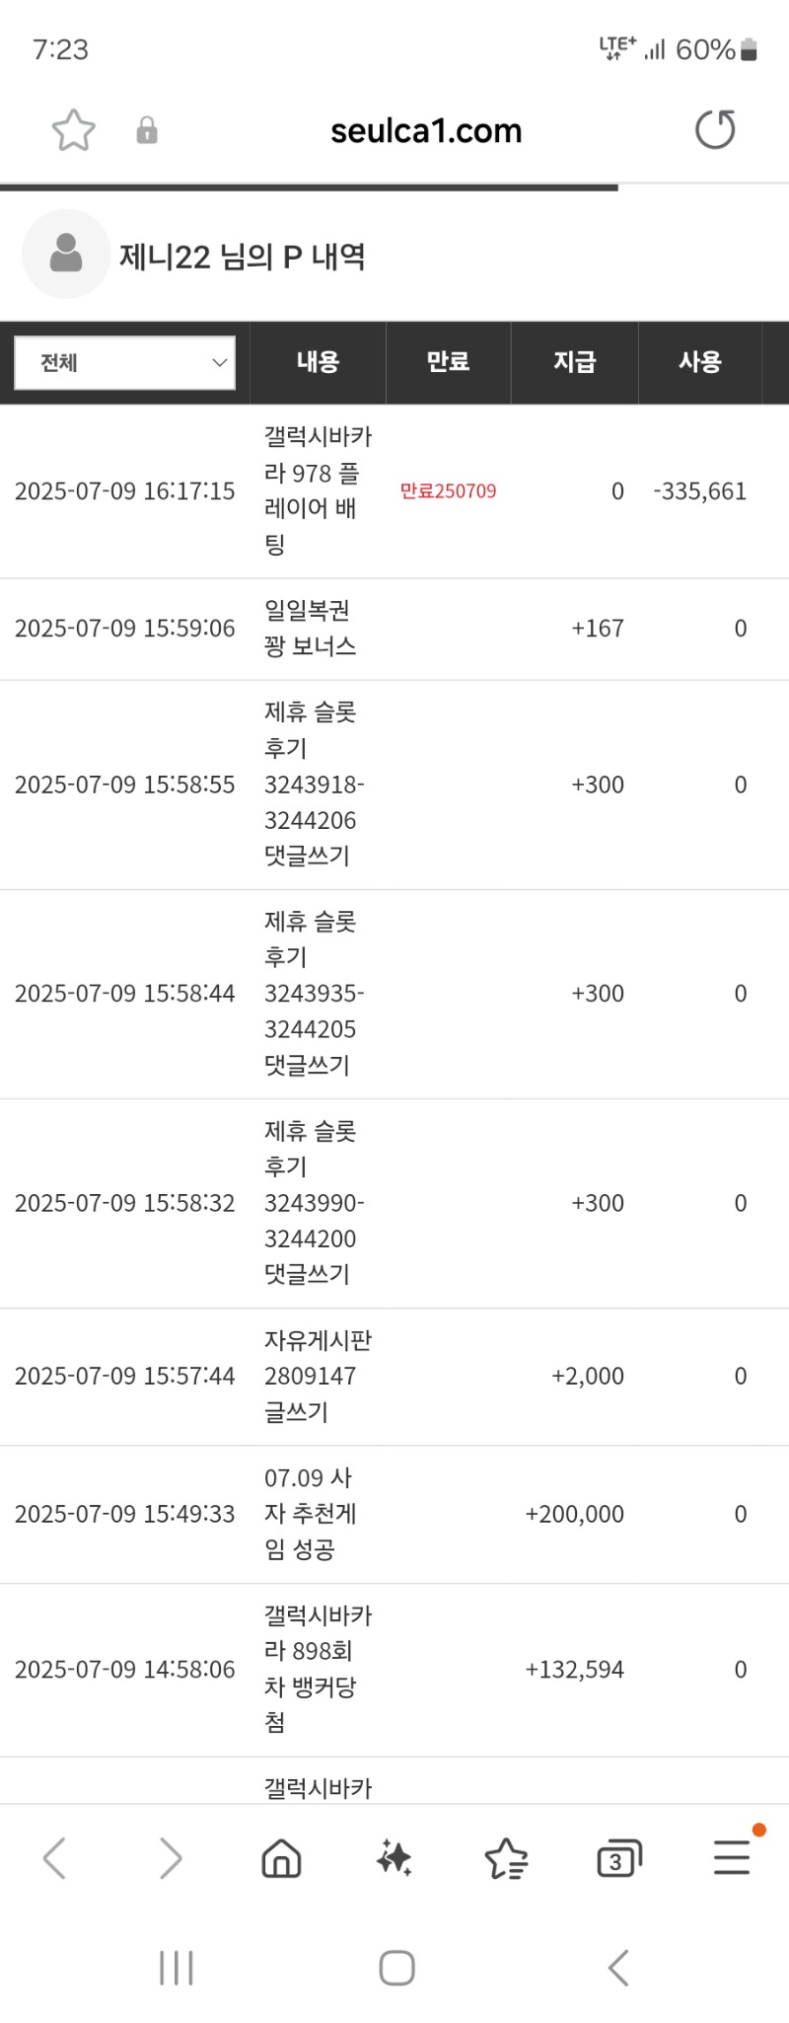Open the bookmarks list star icon

[x=507, y=1858]
